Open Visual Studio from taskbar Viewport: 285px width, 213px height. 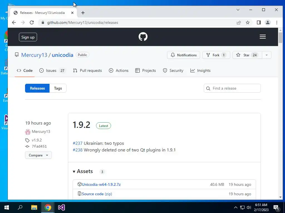tap(62, 207)
